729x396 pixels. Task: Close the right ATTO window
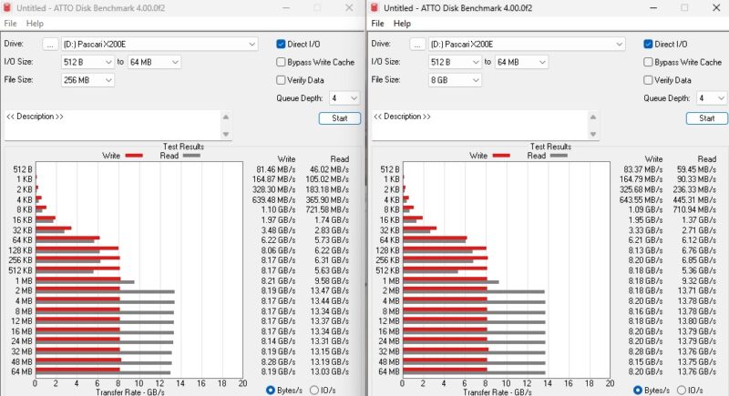click(716, 8)
